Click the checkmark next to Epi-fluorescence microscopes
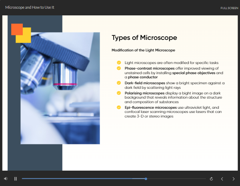 click(x=119, y=107)
